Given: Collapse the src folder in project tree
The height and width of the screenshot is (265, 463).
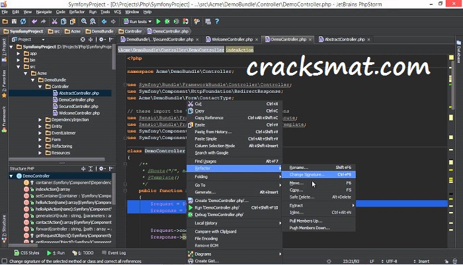Looking at the screenshot, I should click(x=19, y=67).
